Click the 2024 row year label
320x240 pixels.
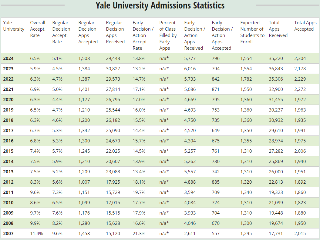click(8, 58)
